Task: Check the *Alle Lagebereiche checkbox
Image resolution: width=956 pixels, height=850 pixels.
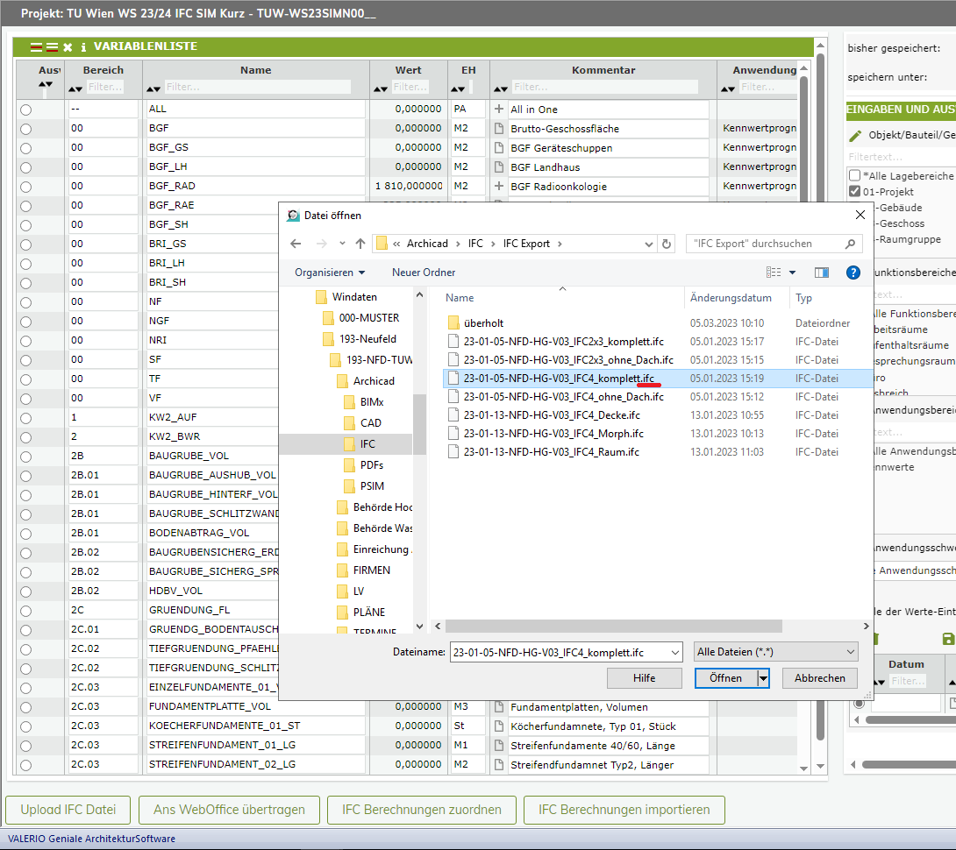Action: [854, 175]
